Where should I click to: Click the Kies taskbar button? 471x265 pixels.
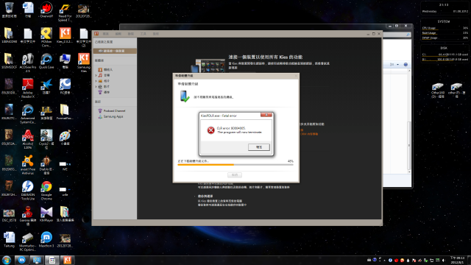[67, 260]
